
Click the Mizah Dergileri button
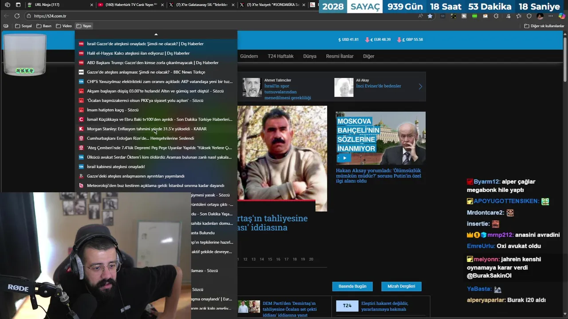coord(401,286)
